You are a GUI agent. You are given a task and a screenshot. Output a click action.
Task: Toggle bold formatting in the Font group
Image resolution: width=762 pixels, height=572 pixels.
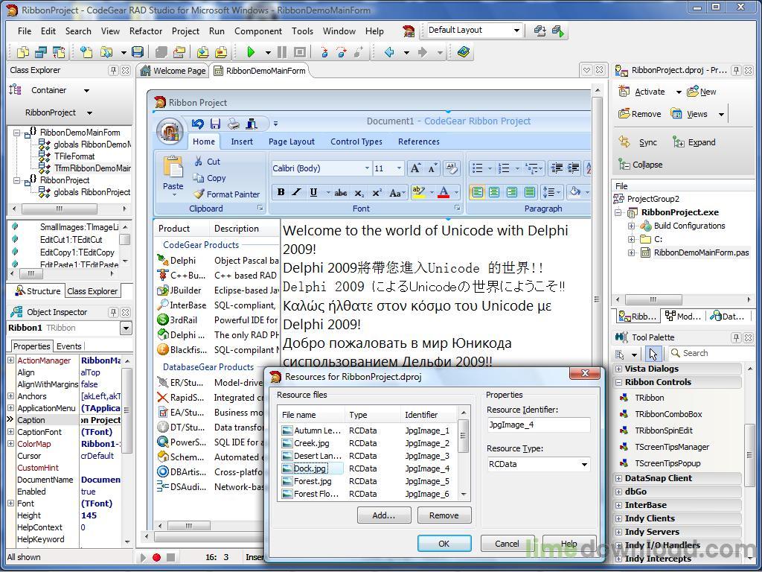[281, 192]
